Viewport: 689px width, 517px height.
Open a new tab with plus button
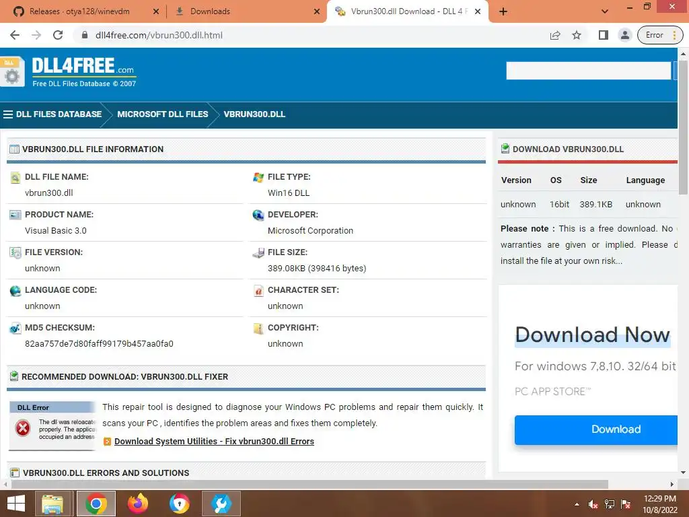(503, 11)
